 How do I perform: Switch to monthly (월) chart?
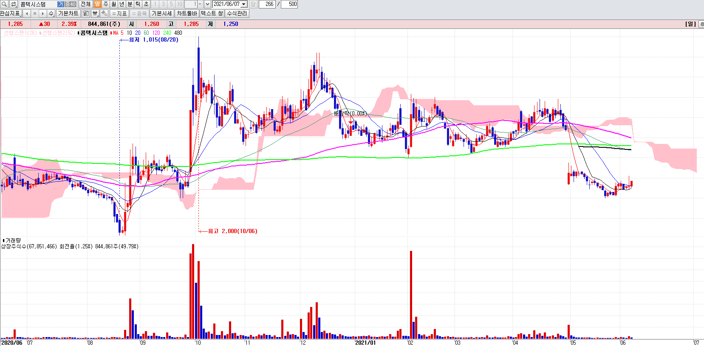[113, 4]
